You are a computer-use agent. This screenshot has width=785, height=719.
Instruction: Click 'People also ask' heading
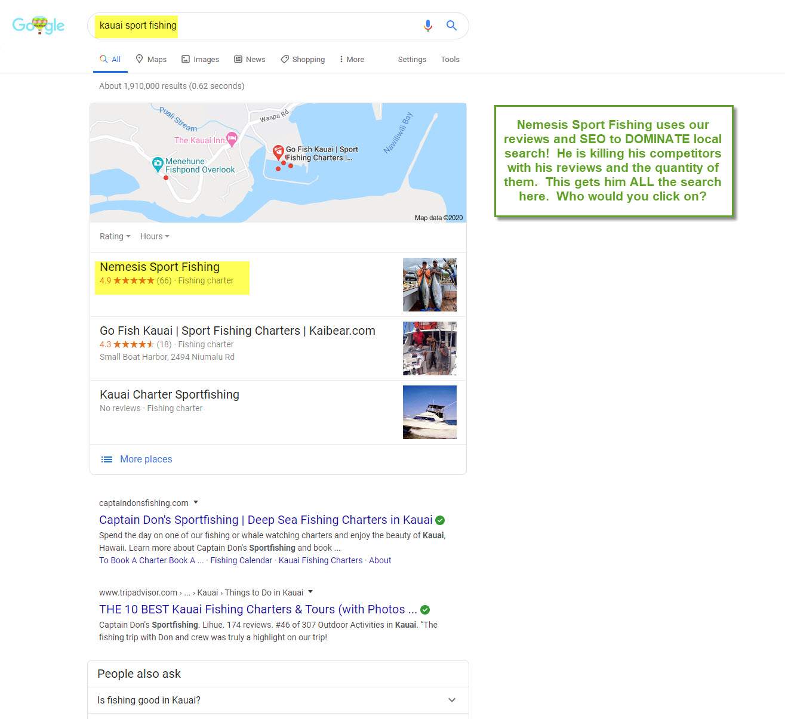tap(139, 674)
